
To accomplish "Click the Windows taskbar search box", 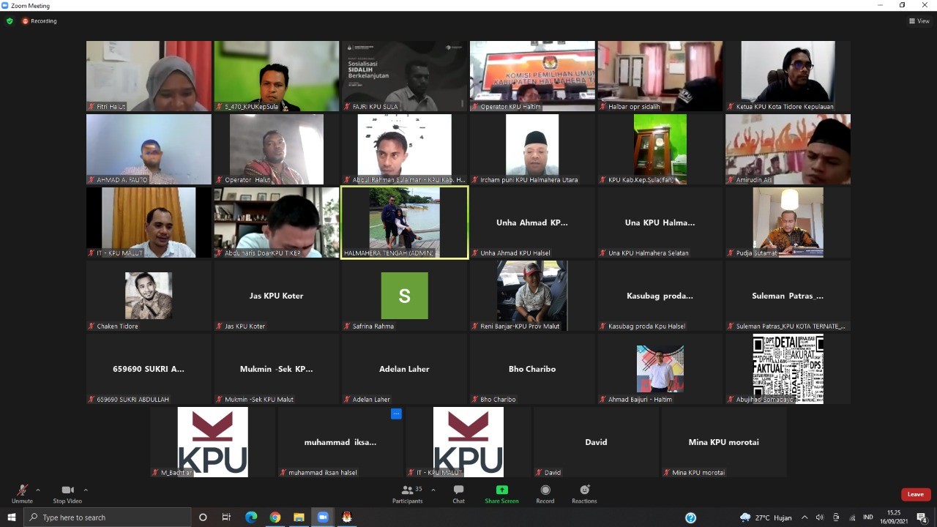I will coord(110,517).
